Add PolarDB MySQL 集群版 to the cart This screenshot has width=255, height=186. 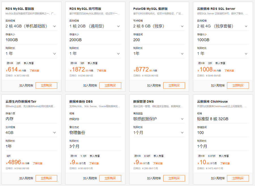[x=154, y=86]
